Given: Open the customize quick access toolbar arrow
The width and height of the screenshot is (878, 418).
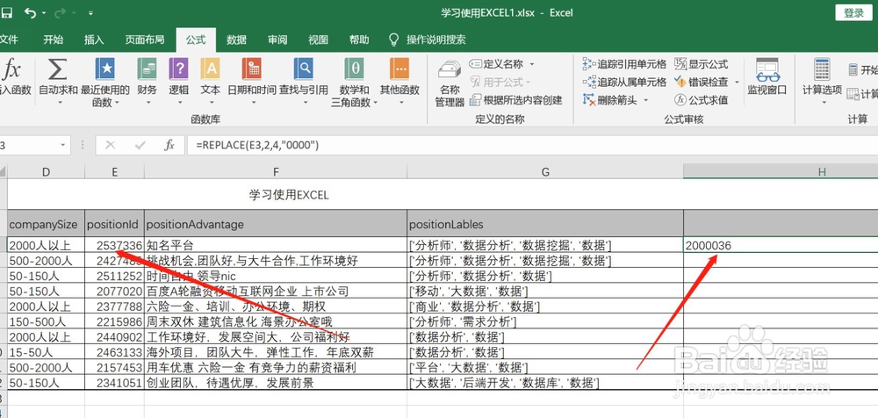Looking at the screenshot, I should [91, 13].
